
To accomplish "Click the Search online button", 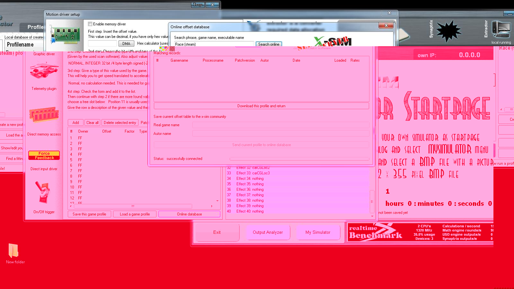I will (x=269, y=44).
